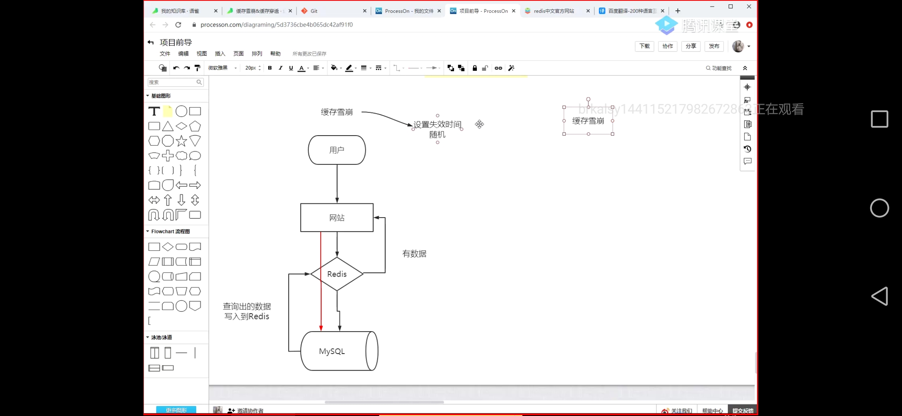Open the 排列 menu

(257, 54)
